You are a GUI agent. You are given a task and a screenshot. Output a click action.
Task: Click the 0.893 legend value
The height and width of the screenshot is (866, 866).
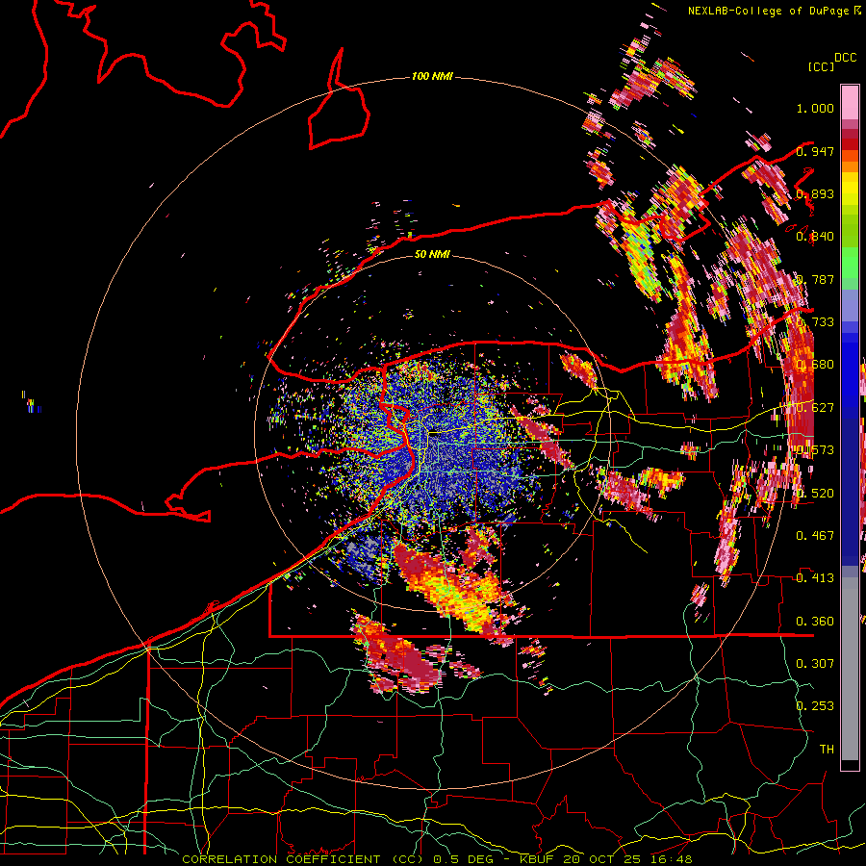[815, 193]
